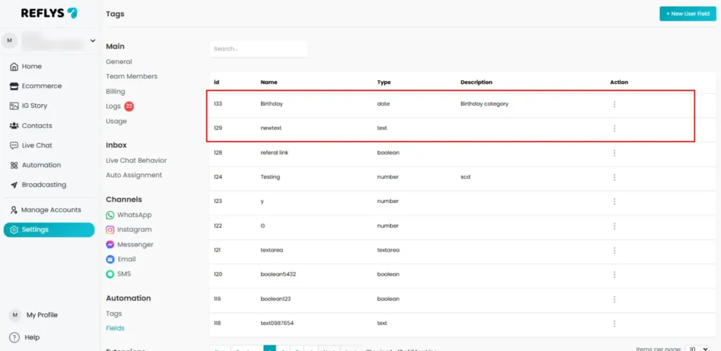Open WhatsApp channel settings
The height and width of the screenshot is (351, 721).
[134, 215]
